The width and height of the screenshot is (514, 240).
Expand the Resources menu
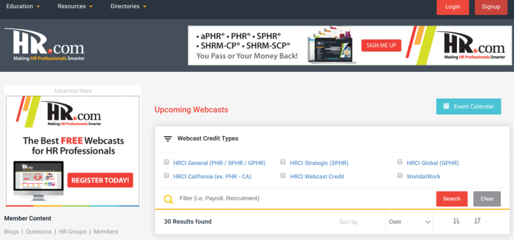pos(75,6)
